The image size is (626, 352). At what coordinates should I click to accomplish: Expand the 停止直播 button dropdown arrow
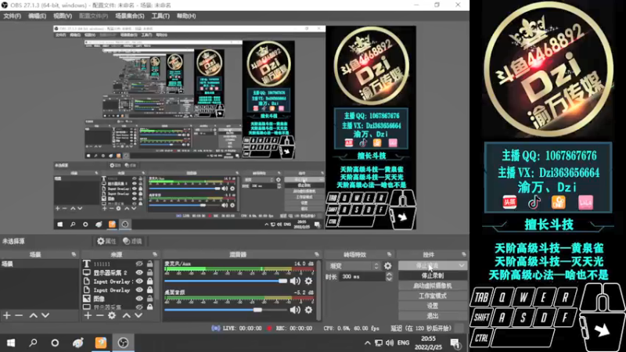click(x=462, y=265)
